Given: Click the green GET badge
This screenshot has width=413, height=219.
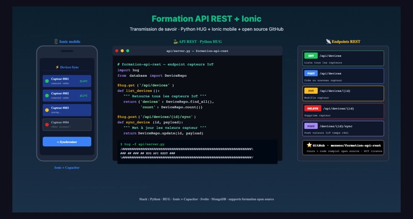Looking at the screenshot, I should pyautogui.click(x=311, y=56).
